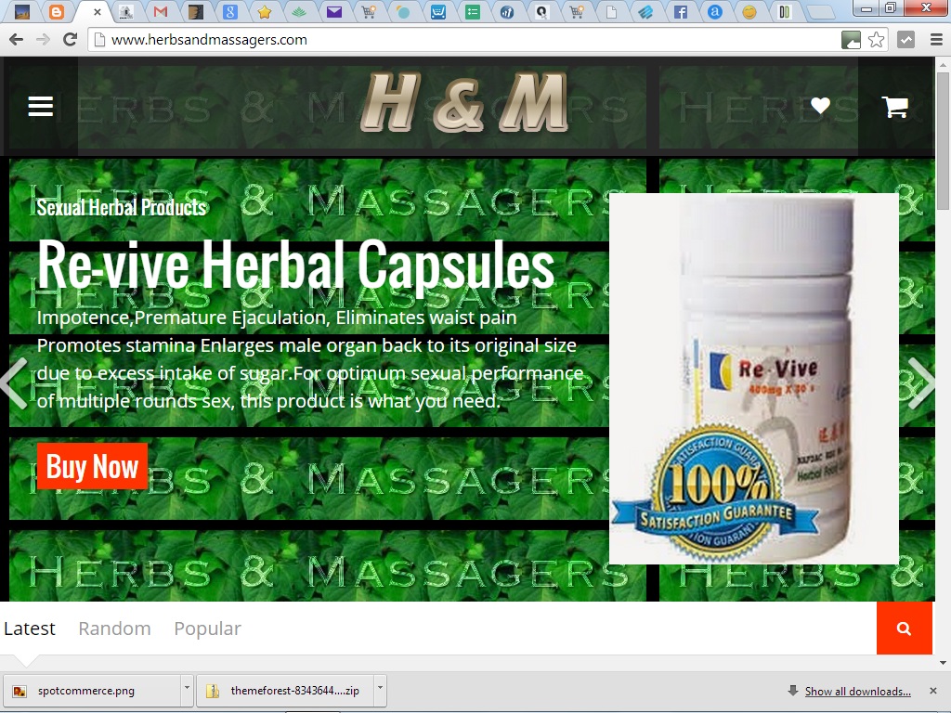The width and height of the screenshot is (951, 713).
Task: Switch to the smiley face tab
Action: point(749,11)
